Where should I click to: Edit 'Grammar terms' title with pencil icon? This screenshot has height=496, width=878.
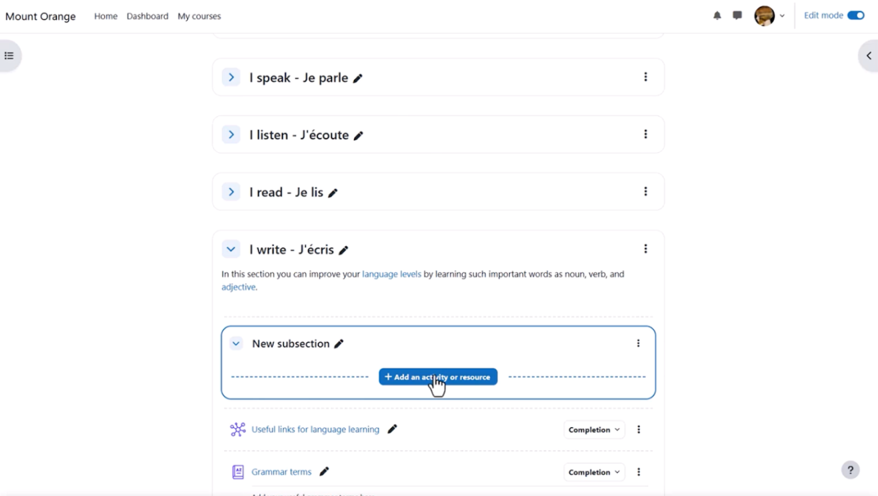click(x=324, y=472)
